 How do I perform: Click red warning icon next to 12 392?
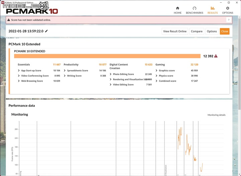pos(216,56)
